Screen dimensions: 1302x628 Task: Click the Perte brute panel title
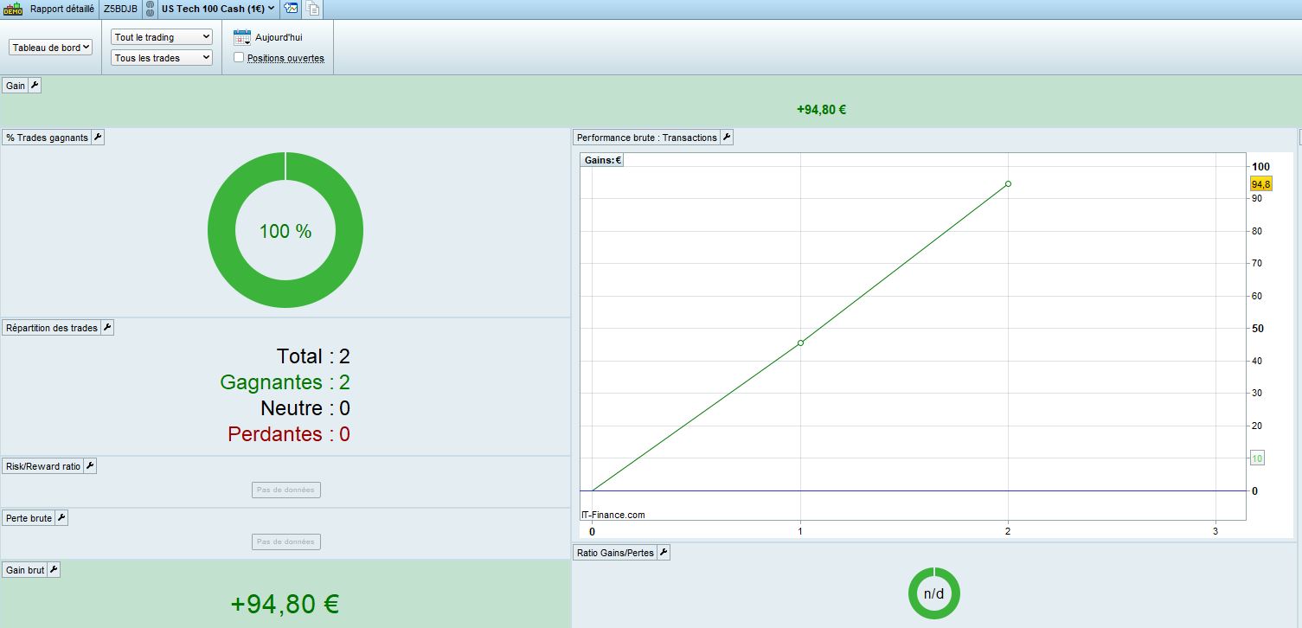(x=29, y=518)
